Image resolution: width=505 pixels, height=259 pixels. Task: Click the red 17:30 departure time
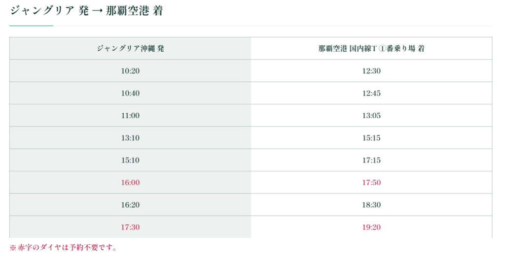130,227
